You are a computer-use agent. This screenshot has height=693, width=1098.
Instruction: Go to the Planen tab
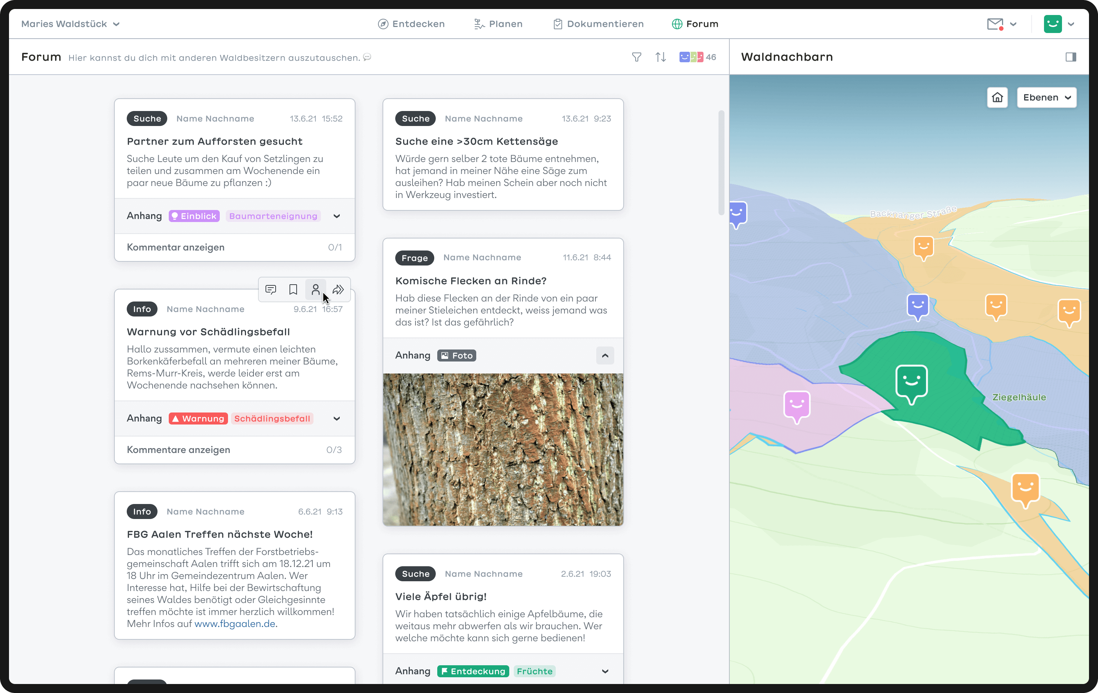(498, 24)
